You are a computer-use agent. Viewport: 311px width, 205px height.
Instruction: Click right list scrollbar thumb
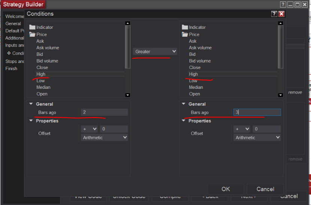(280, 47)
